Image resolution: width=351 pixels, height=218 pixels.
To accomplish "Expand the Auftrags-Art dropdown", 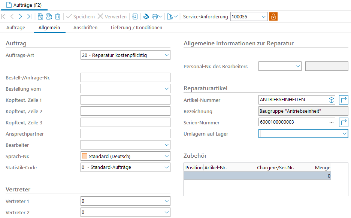I will tap(166, 55).
